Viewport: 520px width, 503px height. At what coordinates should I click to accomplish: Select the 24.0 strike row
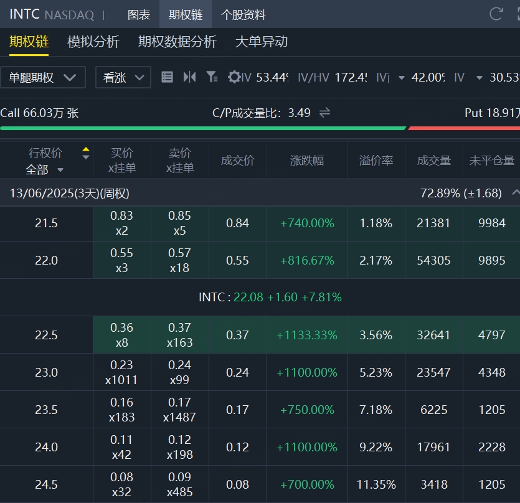(260, 447)
